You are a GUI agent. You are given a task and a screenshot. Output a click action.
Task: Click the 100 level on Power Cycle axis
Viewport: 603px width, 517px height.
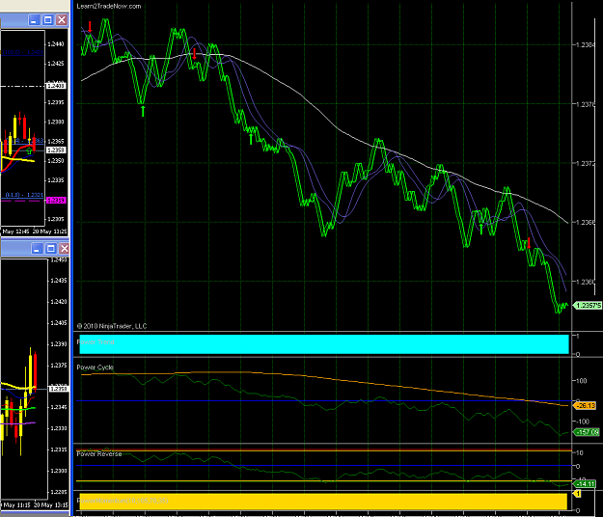click(582, 381)
